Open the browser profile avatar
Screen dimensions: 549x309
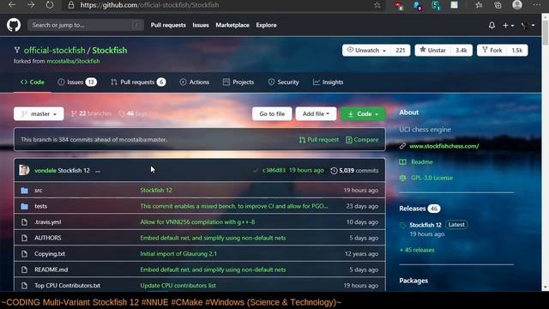517,4
